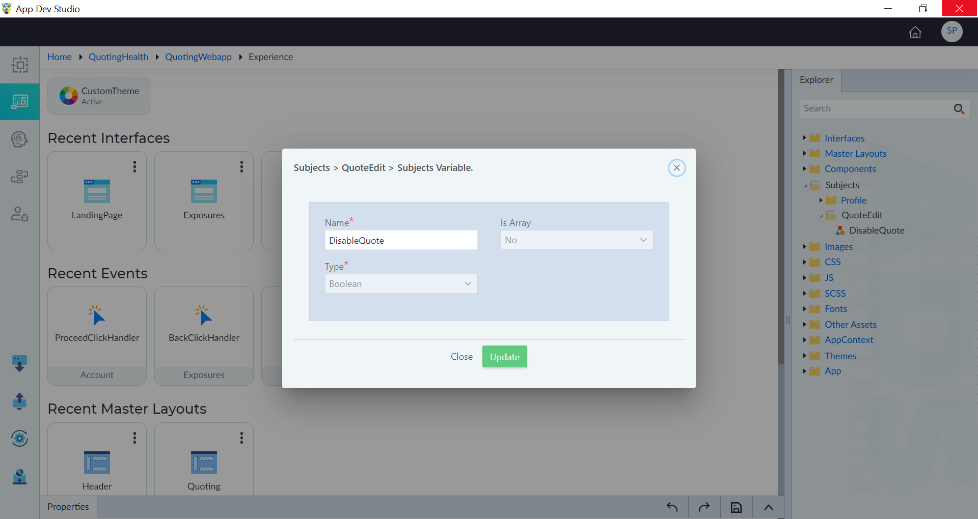This screenshot has width=978, height=519.
Task: Click the Explorer search field
Action: [x=876, y=108]
